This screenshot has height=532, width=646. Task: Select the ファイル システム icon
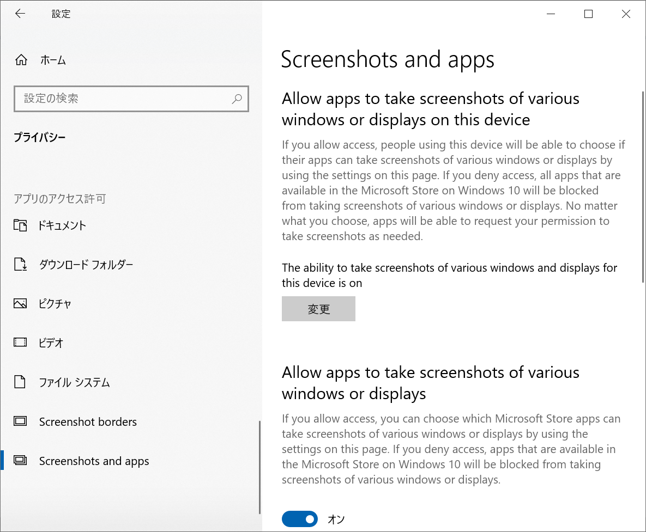[20, 382]
